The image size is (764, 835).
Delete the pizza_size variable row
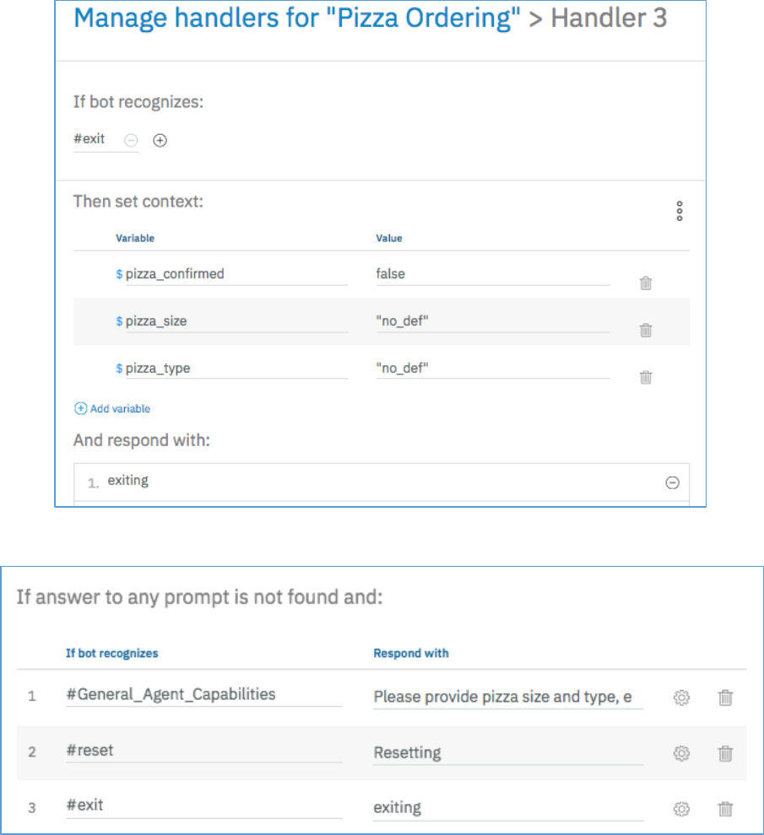click(x=646, y=331)
